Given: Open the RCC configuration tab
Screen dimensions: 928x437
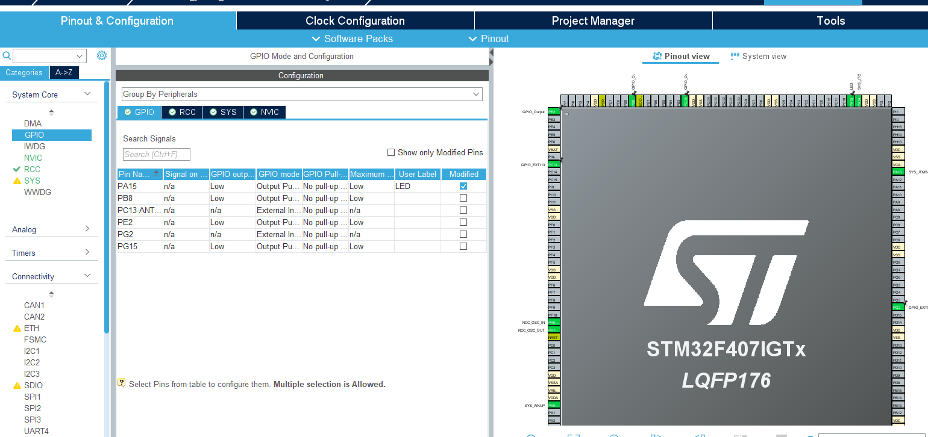Looking at the screenshot, I should (182, 112).
